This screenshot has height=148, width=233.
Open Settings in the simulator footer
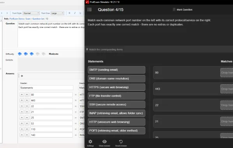[90, 143]
